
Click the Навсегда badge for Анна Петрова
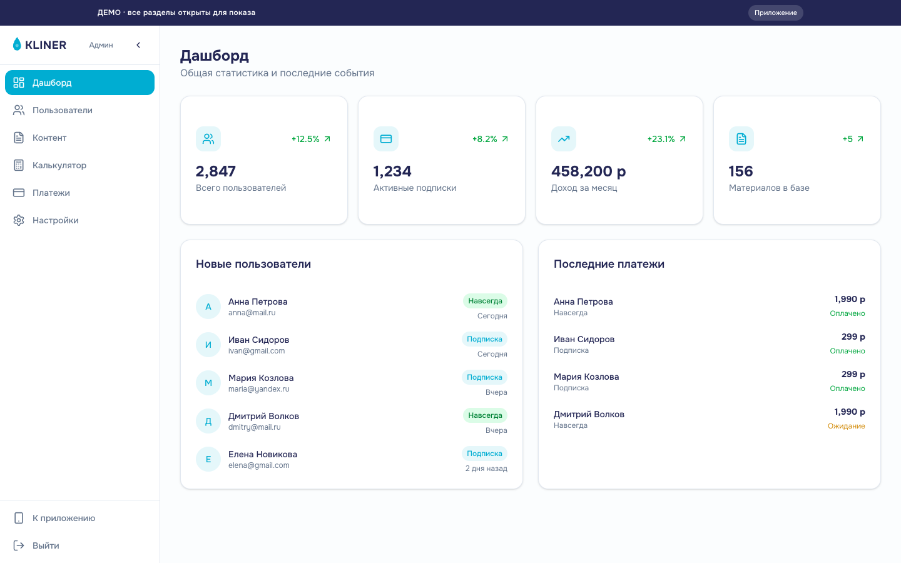tap(485, 301)
